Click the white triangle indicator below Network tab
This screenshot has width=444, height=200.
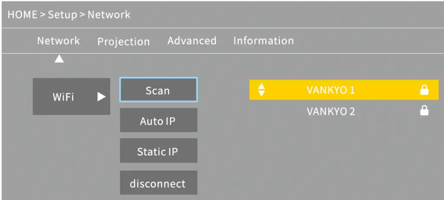(x=59, y=59)
